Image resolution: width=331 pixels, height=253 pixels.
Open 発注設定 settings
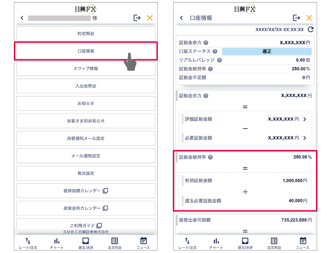pyautogui.click(x=86, y=173)
